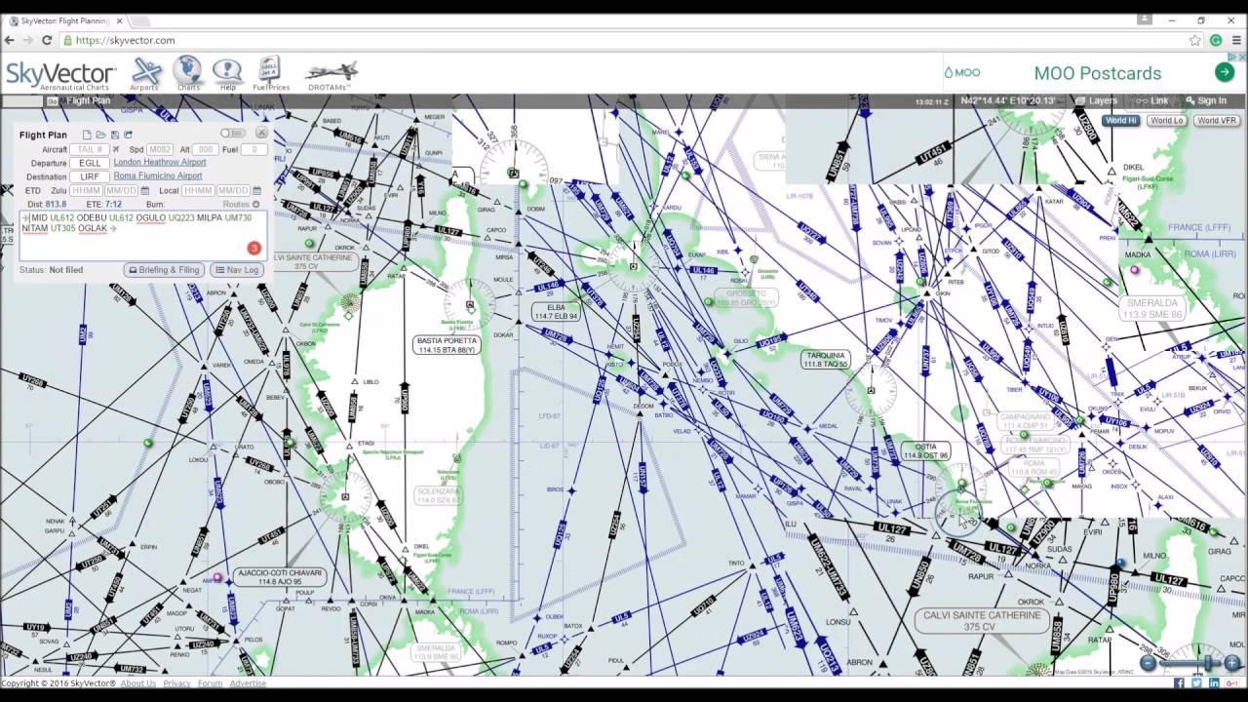Select the World Lo chart option
The width and height of the screenshot is (1248, 702).
pyautogui.click(x=1166, y=120)
